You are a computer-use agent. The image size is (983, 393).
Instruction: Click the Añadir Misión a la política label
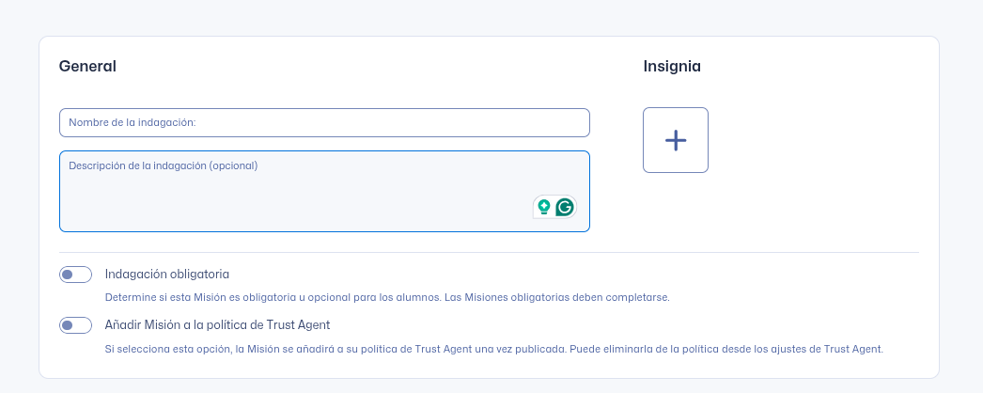(x=217, y=325)
